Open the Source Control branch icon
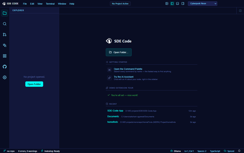Screen dimensions: 244x153 click(5, 34)
